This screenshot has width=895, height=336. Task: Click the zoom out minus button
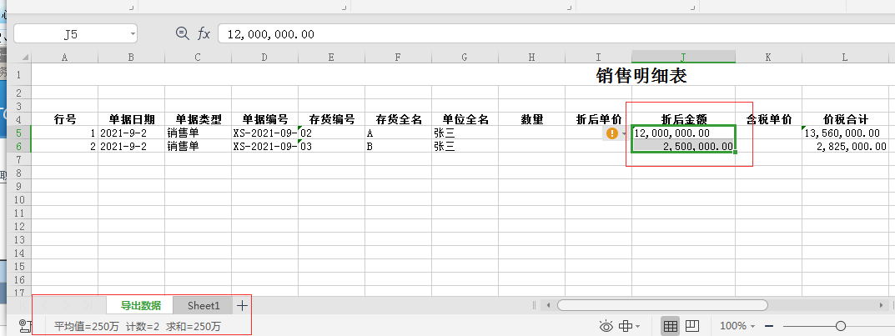(769, 326)
